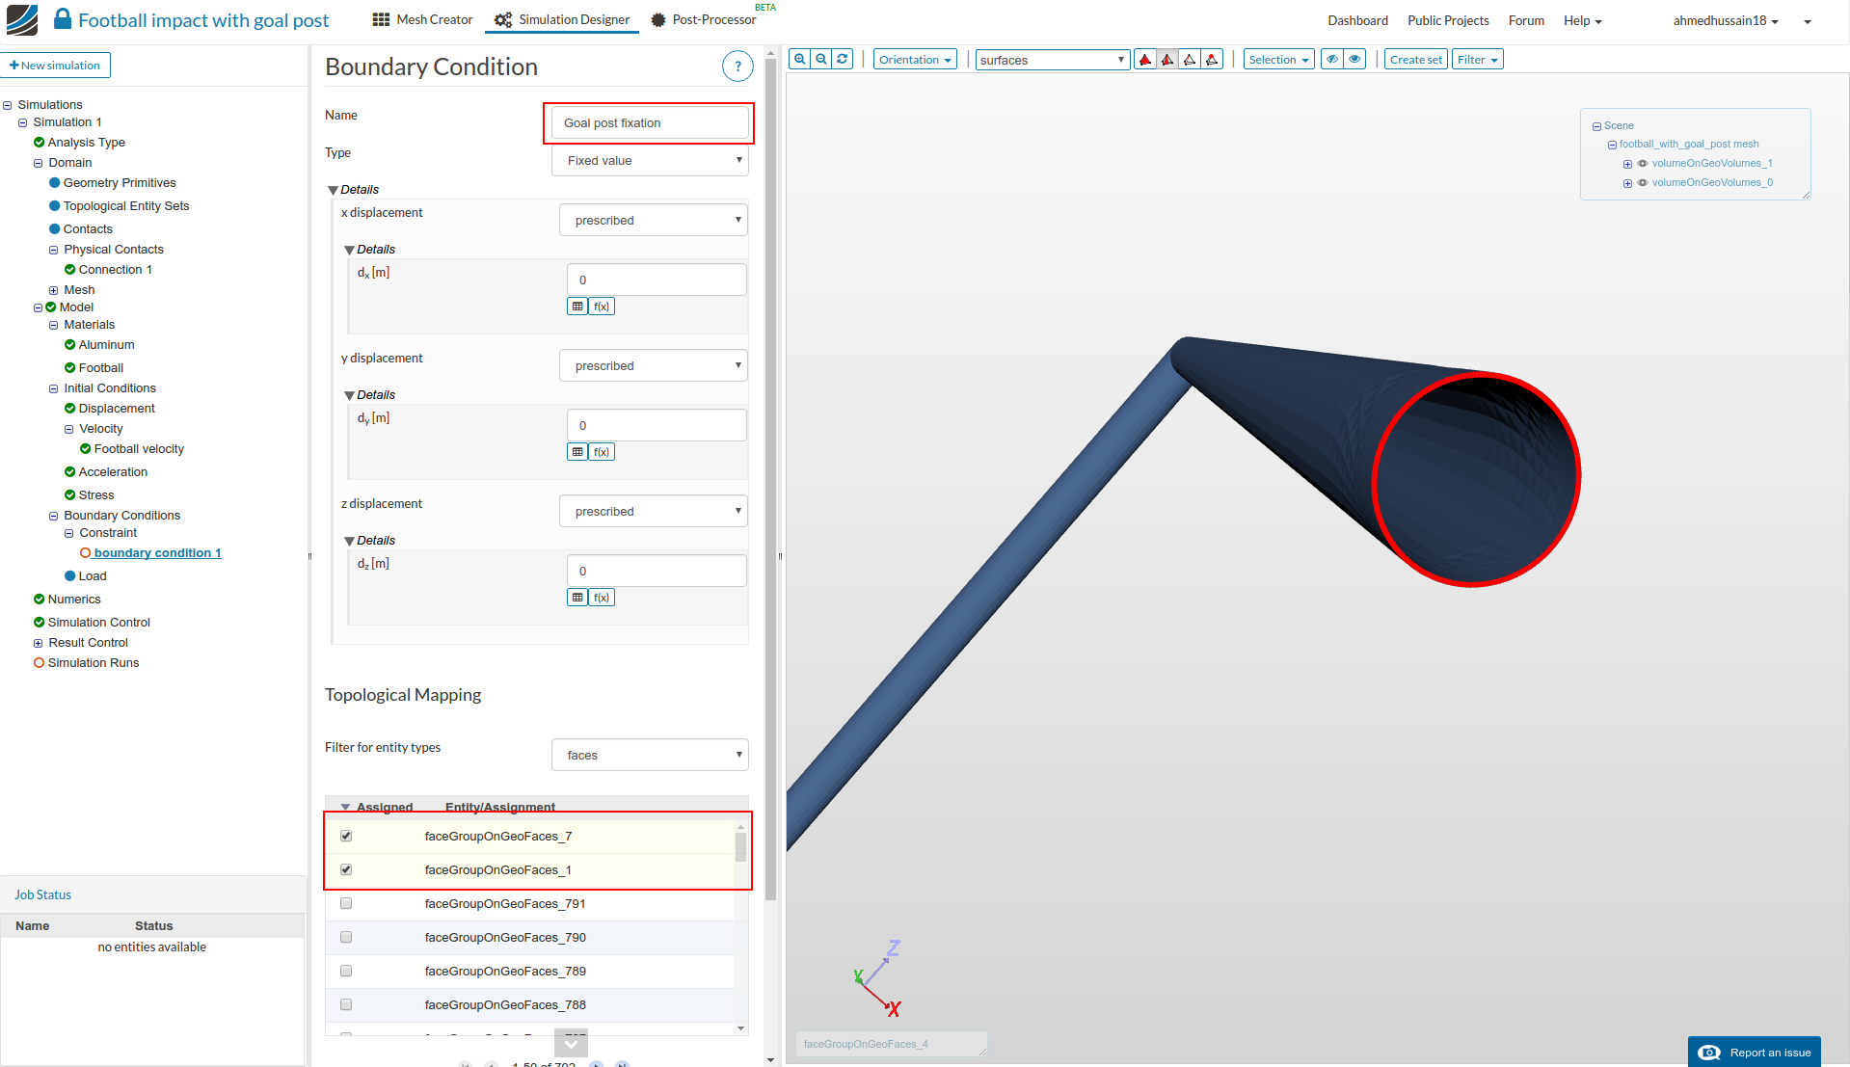Open formula f(x) editor for dz
Image resolution: width=1850 pixels, height=1067 pixels.
click(602, 598)
